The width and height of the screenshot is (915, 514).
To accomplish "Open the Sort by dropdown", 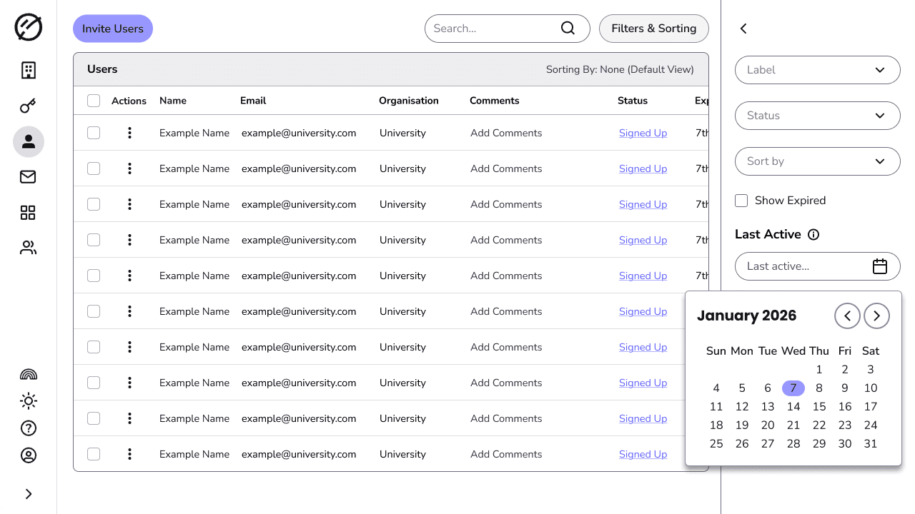I will 818,161.
